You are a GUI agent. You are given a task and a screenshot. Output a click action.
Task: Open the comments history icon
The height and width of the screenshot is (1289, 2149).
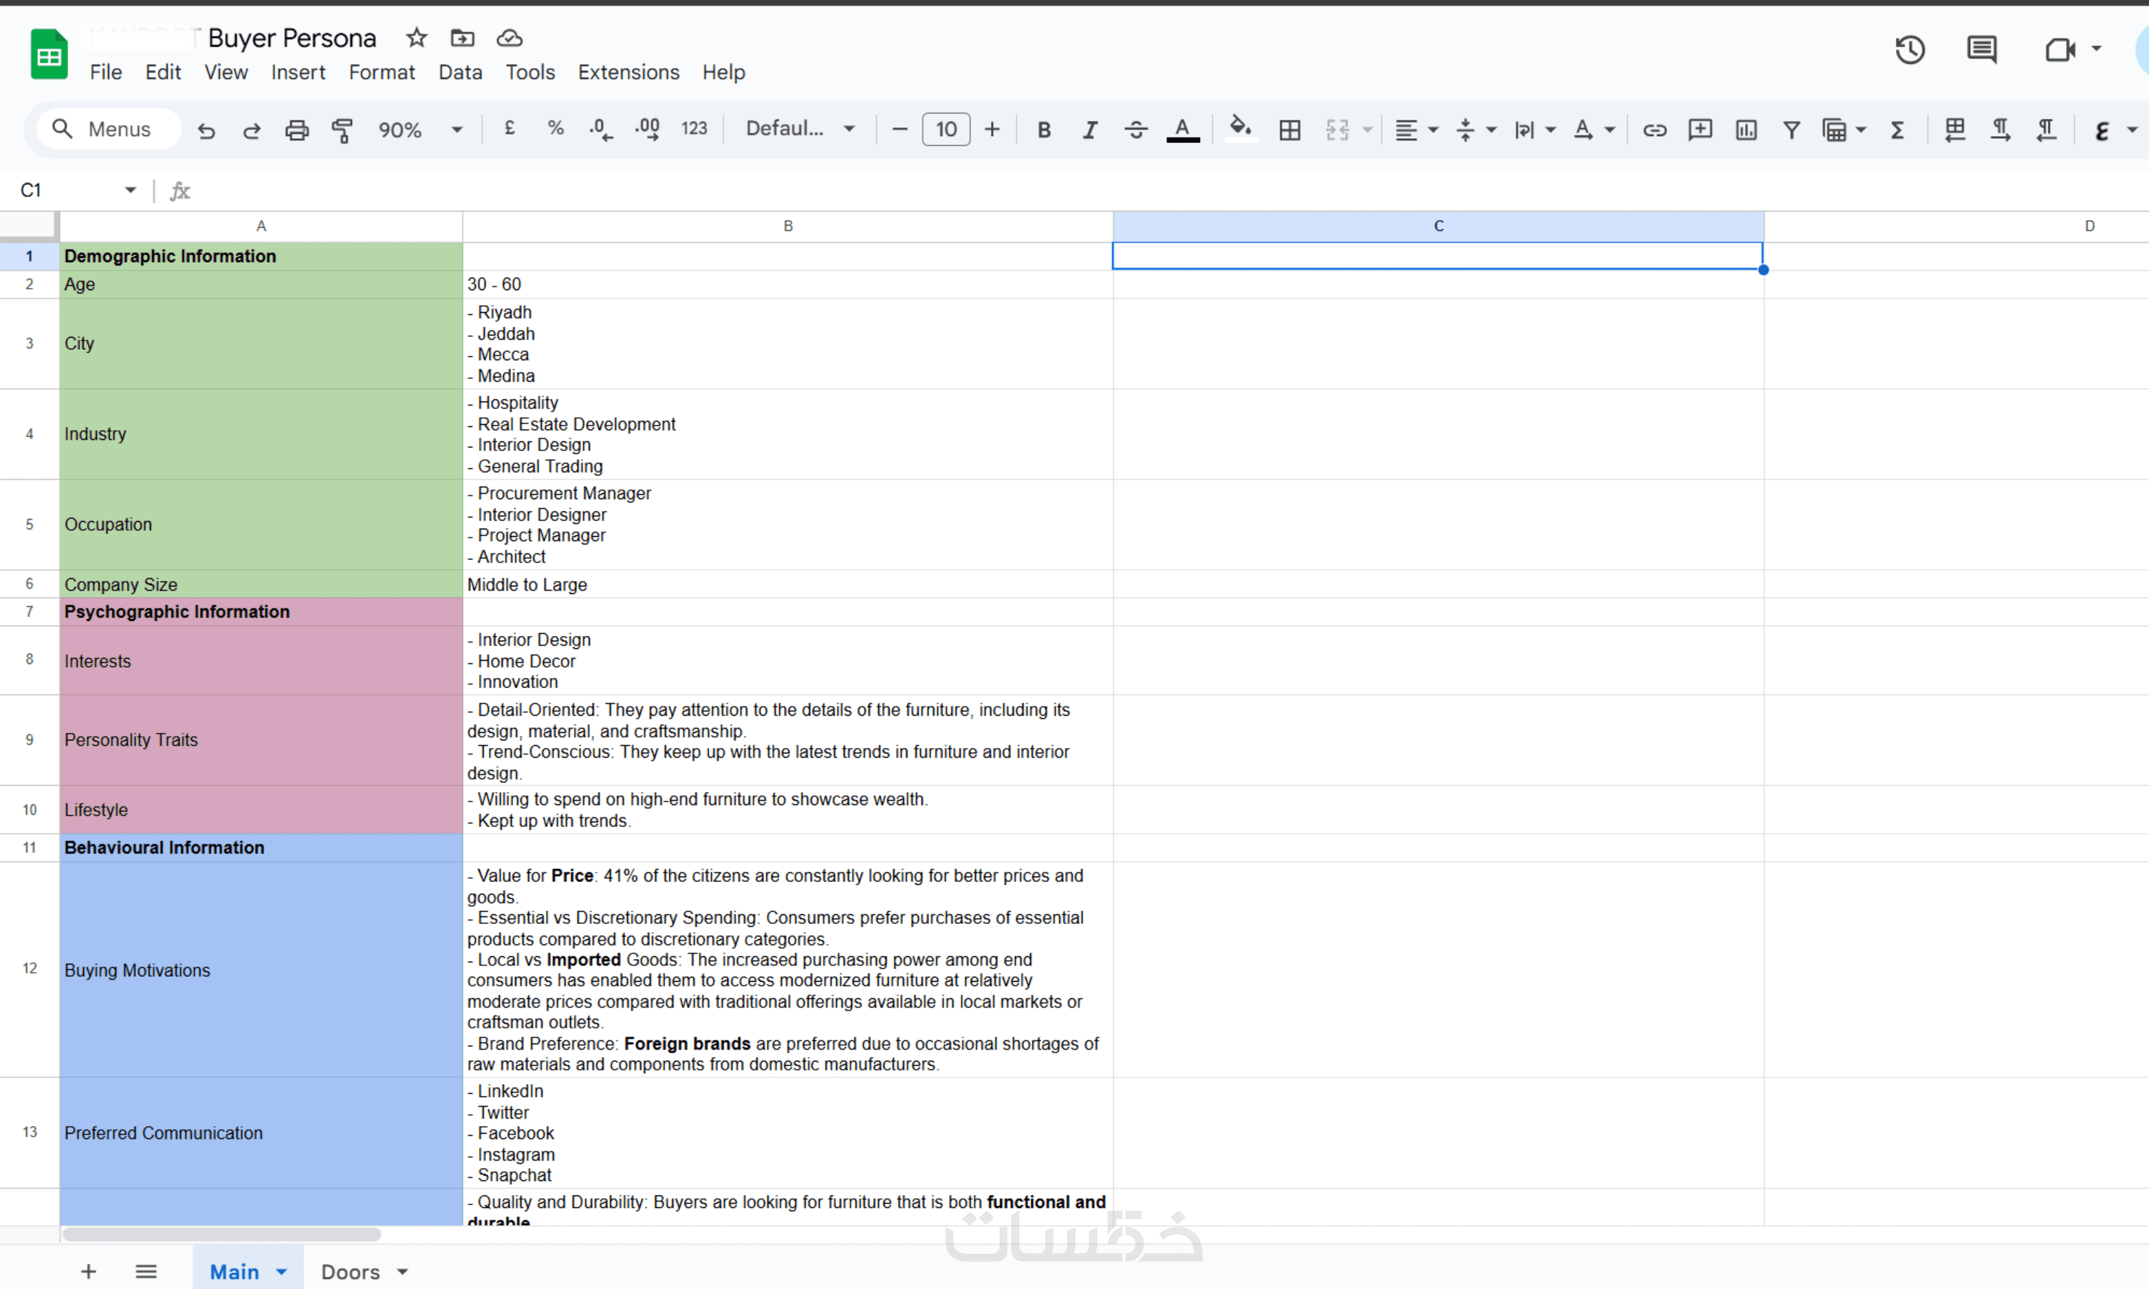[x=1981, y=49]
